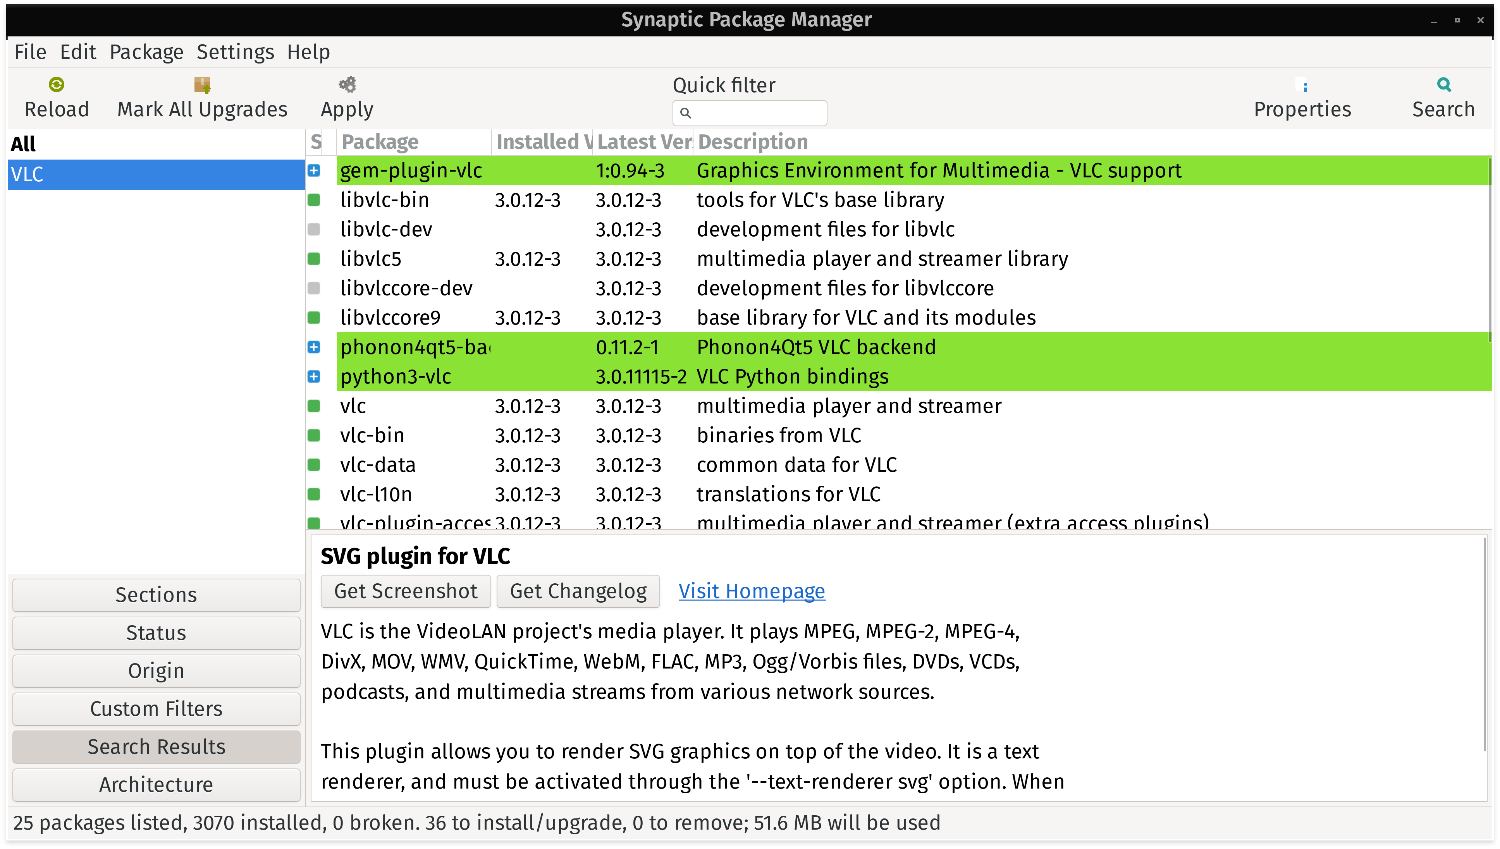Show packages by Architecture
This screenshot has height=849, width=1500.
156,784
